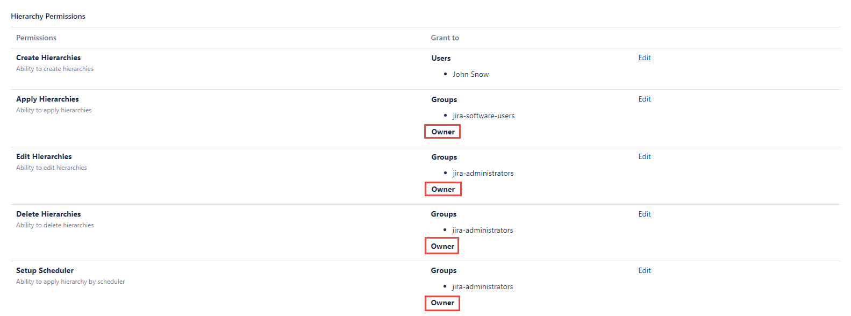Select the jira-software-users group entry

pyautogui.click(x=483, y=116)
